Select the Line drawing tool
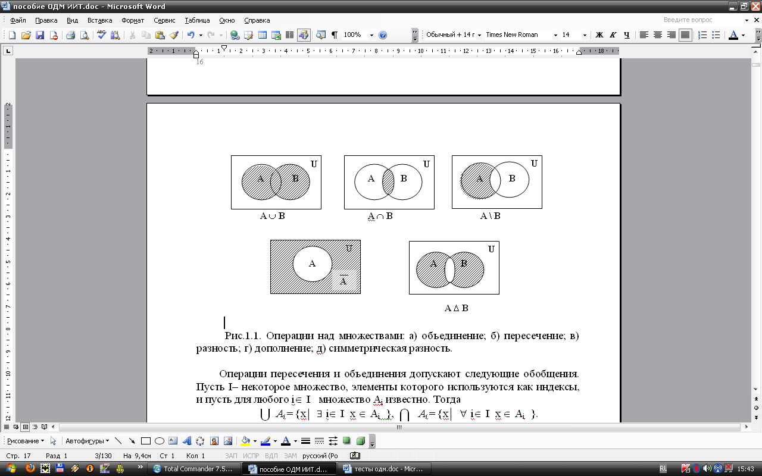The image size is (762, 476). (x=118, y=441)
